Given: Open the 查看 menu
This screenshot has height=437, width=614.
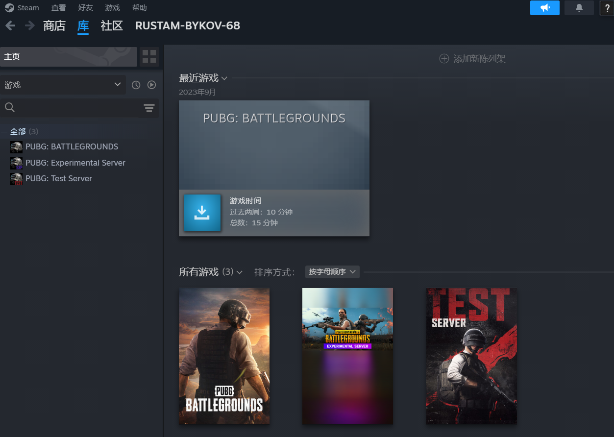Looking at the screenshot, I should click(58, 8).
